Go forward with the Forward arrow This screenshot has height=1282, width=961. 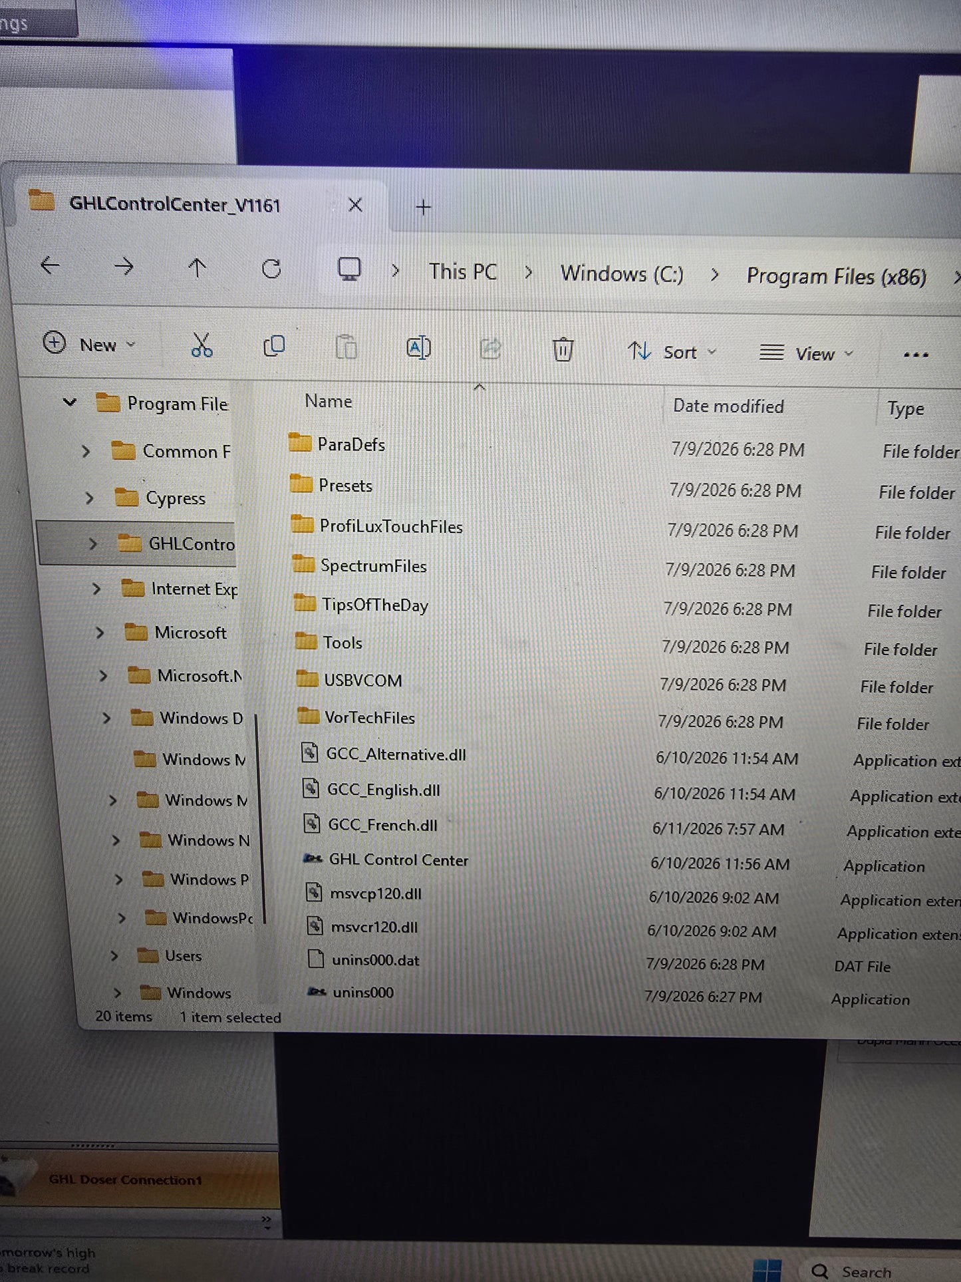click(124, 267)
